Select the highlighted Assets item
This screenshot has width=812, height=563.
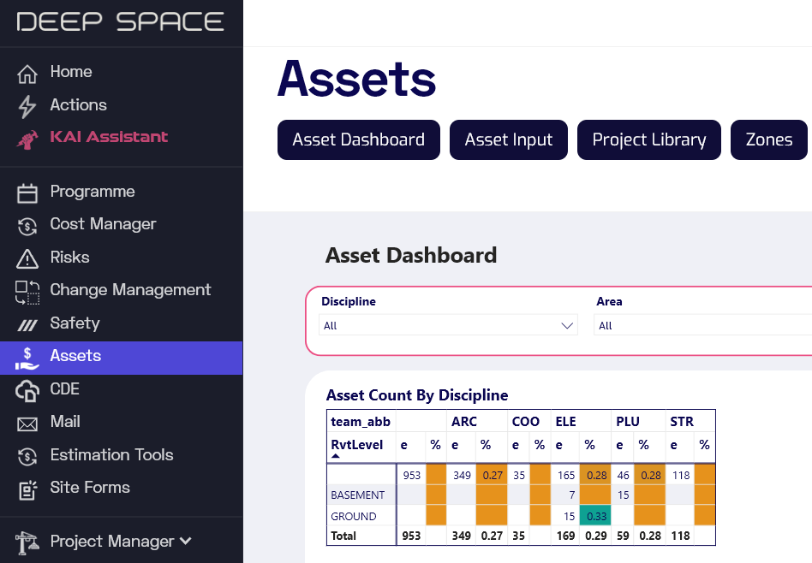point(121,358)
